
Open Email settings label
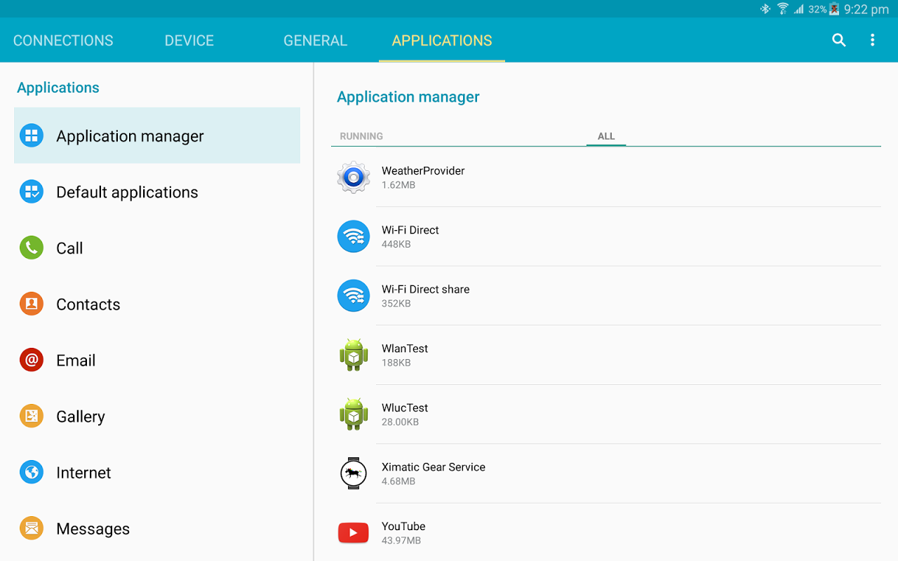point(76,360)
